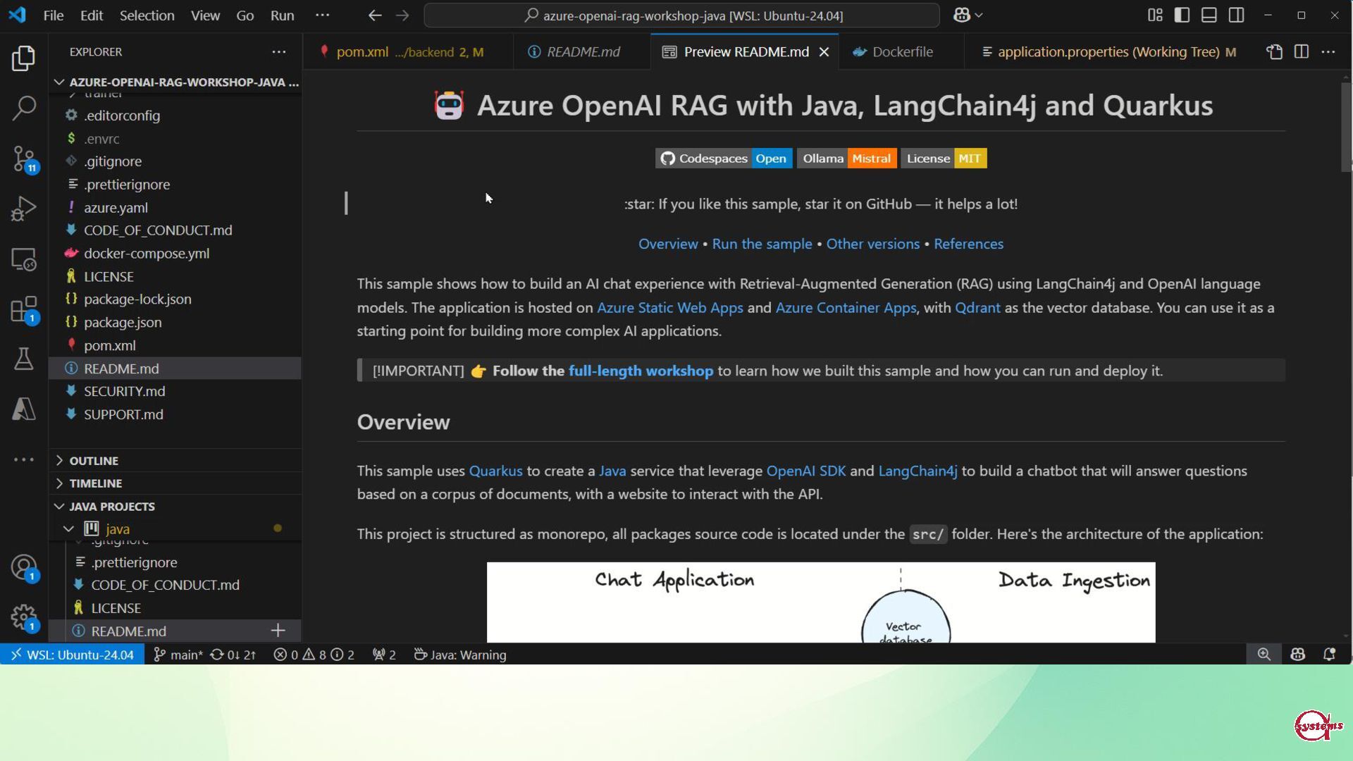The height and width of the screenshot is (761, 1353).
Task: Open notifications bell in status bar
Action: click(1329, 655)
